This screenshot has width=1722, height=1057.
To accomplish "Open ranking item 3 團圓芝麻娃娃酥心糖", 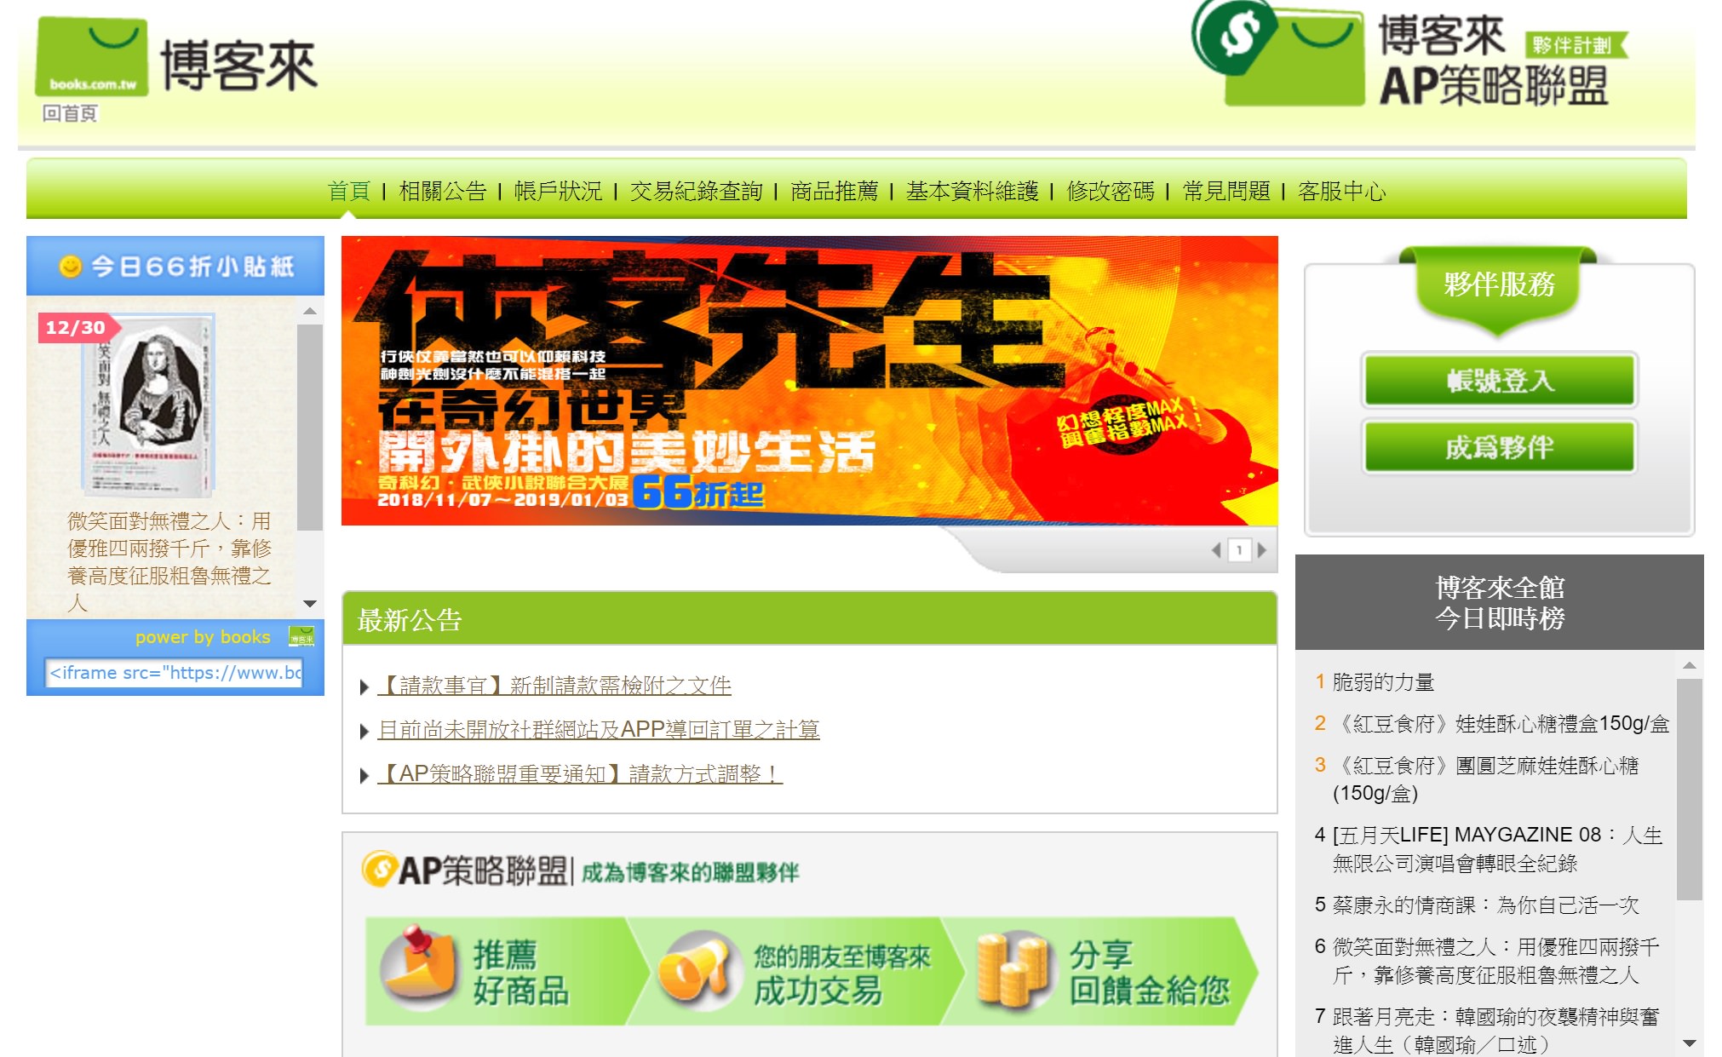I will [x=1486, y=779].
